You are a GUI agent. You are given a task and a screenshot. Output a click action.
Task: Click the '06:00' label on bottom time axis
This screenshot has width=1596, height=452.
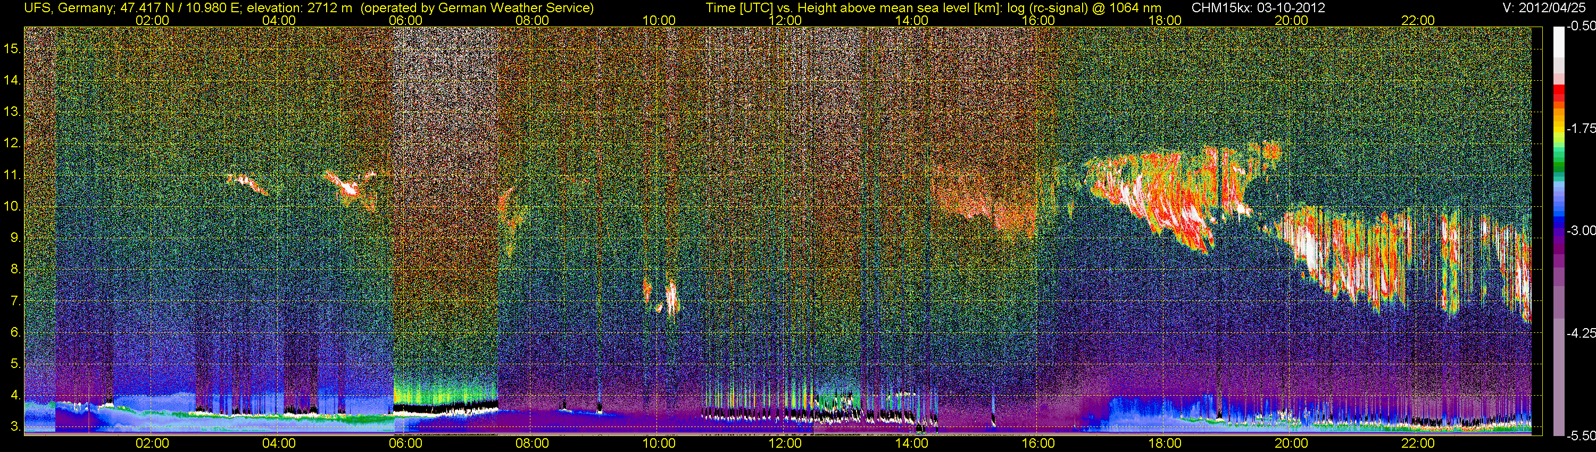(406, 443)
